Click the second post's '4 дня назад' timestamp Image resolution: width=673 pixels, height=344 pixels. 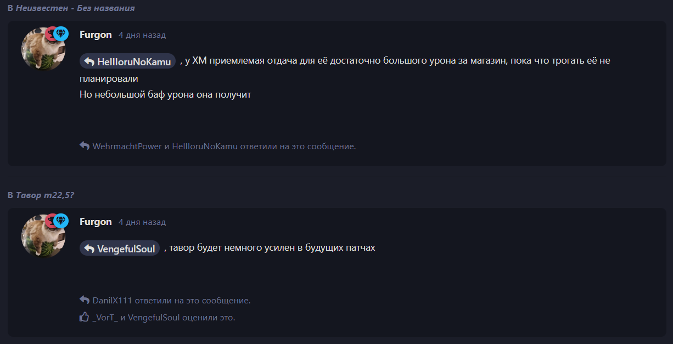pyautogui.click(x=142, y=222)
